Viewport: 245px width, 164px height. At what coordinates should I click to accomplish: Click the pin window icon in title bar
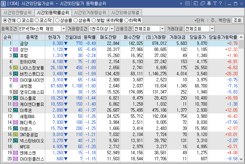[x=209, y=3]
